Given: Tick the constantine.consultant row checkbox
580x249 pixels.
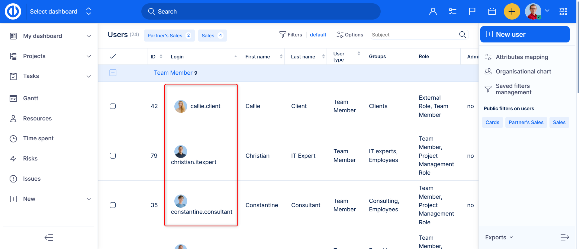Looking at the screenshot, I should [x=113, y=205].
